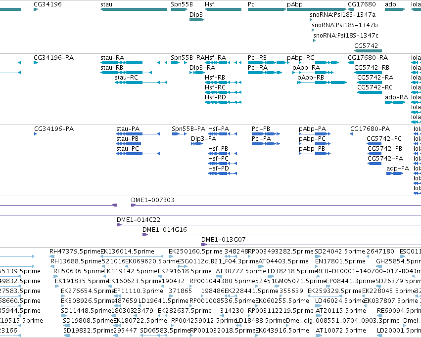The width and height of the screenshot is (421, 338).
Task: Click SD06583.5prime EST label
Action: (165, 330)
